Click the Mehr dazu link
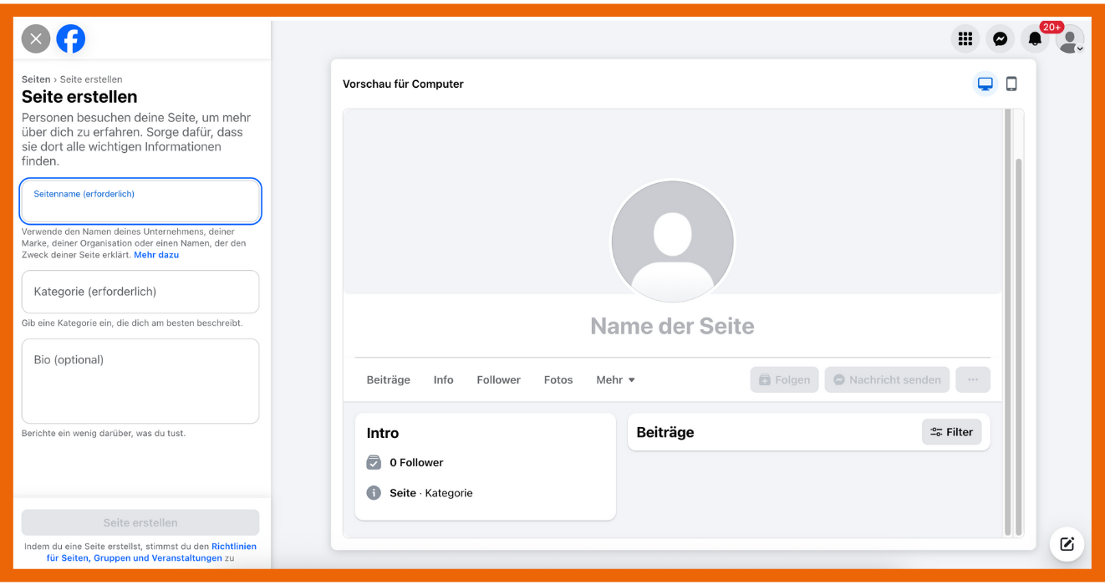1105x585 pixels. point(156,255)
